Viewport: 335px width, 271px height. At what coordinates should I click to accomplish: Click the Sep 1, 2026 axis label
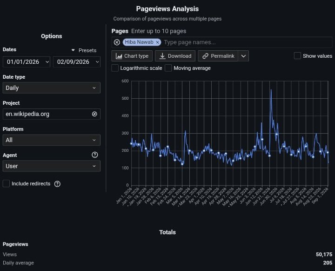[320, 196]
